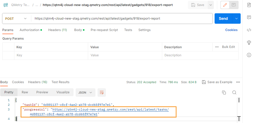The image size is (255, 123).
Task: Expand the Send button dropdown arrow
Action: point(236,19)
